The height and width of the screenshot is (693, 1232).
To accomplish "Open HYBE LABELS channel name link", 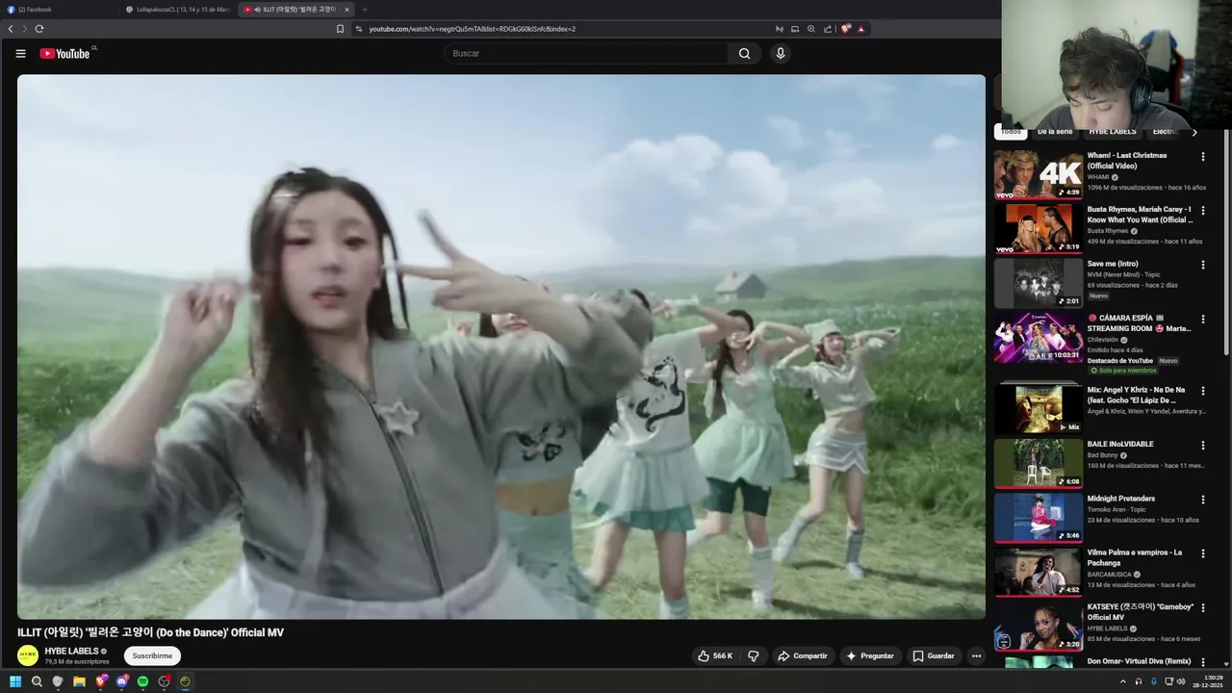I will [x=71, y=651].
